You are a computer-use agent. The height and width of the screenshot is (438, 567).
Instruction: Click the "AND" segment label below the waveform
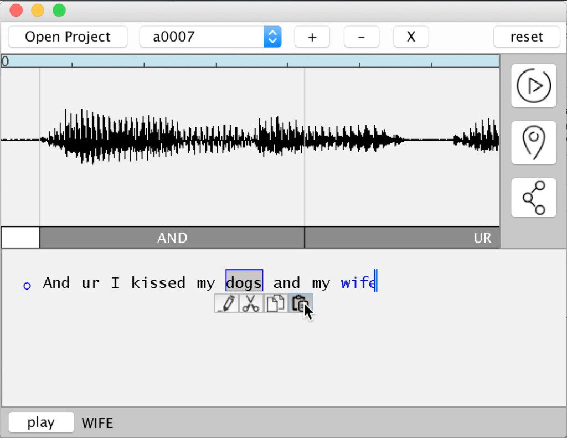point(172,237)
